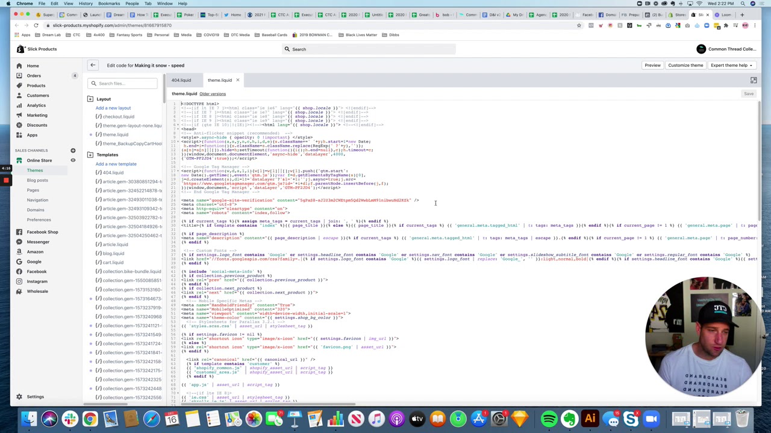Open the Chrome File menu
This screenshot has height=433, width=771.
pyautogui.click(x=42, y=4)
